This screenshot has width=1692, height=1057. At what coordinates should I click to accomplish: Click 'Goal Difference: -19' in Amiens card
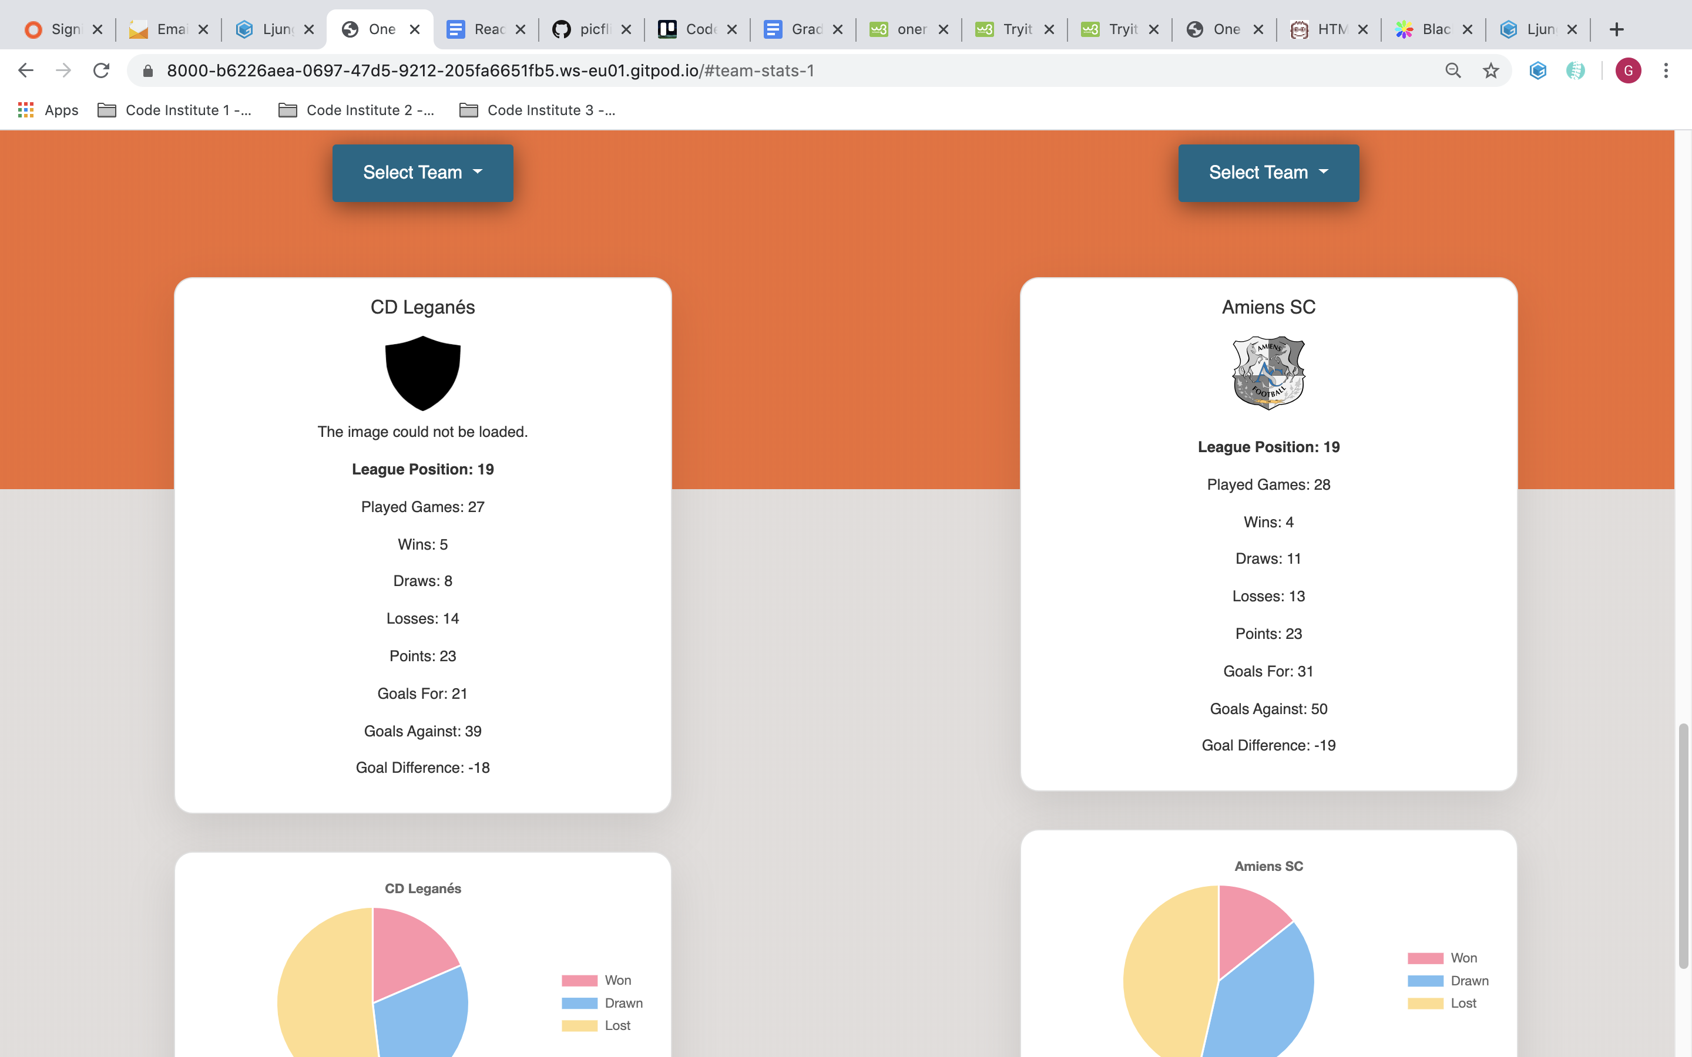(1268, 745)
